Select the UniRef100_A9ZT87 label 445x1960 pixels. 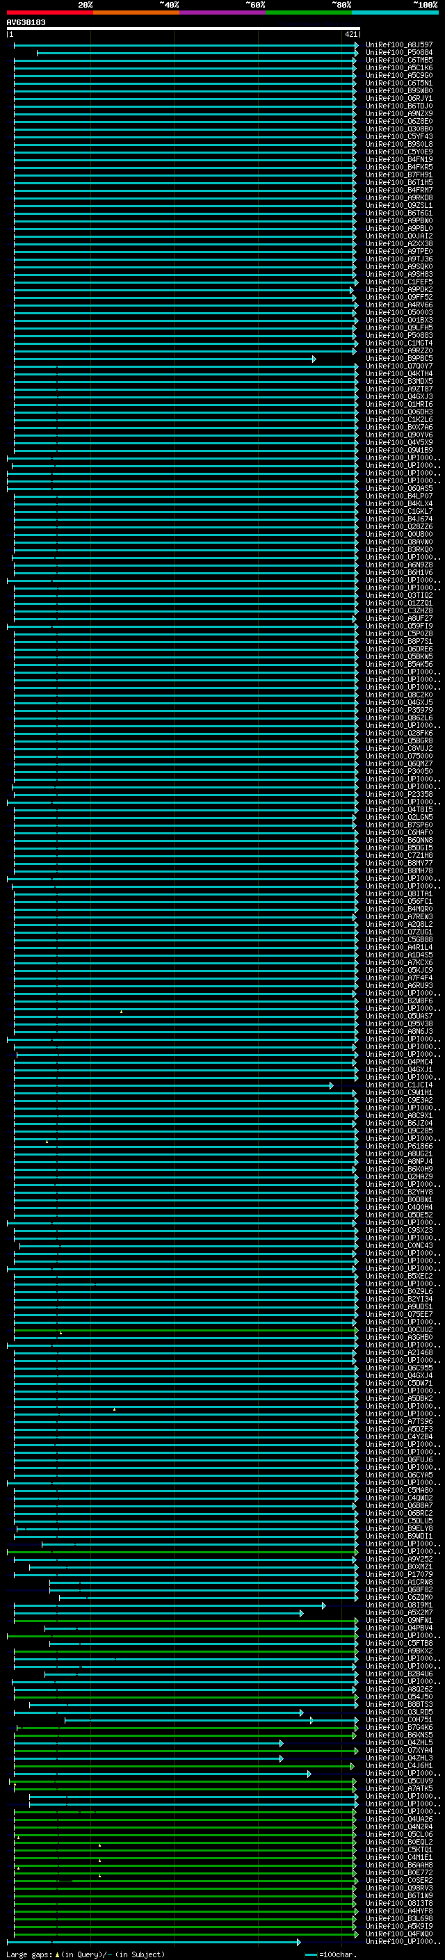coord(398,389)
